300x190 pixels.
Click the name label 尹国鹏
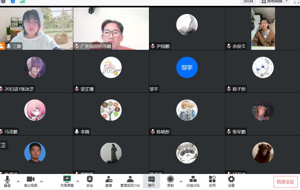click(163, 46)
